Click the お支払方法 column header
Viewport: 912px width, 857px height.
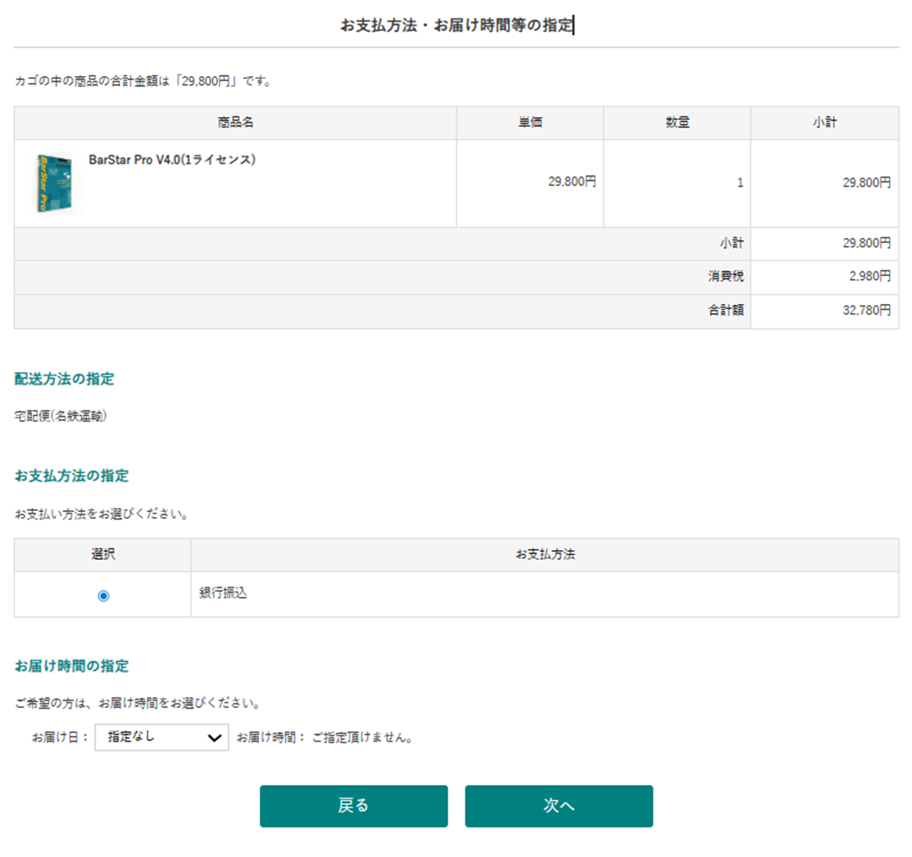(x=544, y=555)
